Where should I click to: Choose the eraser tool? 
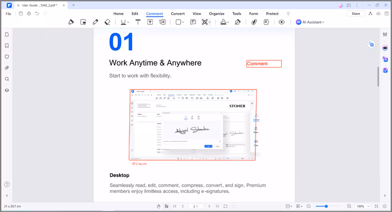pyautogui.click(x=107, y=22)
